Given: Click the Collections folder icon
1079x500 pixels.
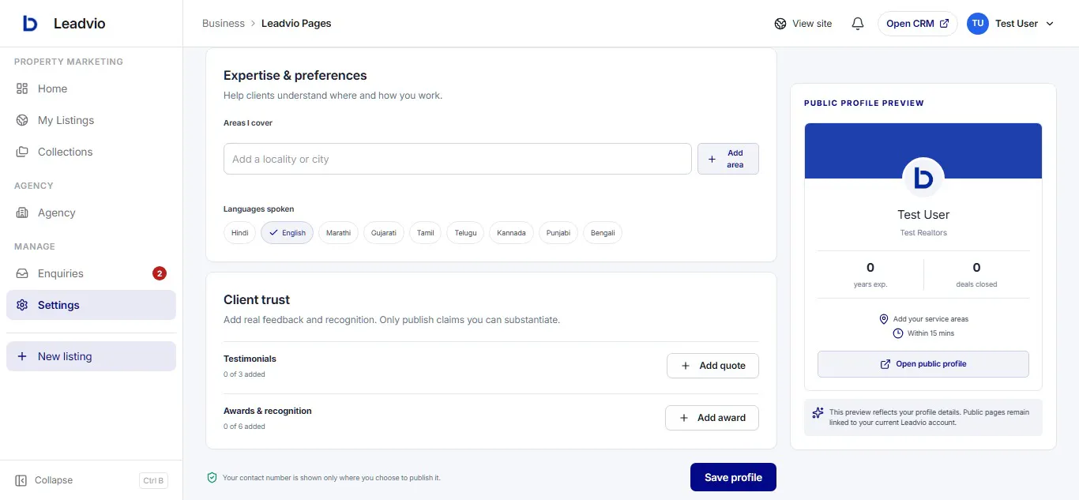Looking at the screenshot, I should pyautogui.click(x=22, y=152).
